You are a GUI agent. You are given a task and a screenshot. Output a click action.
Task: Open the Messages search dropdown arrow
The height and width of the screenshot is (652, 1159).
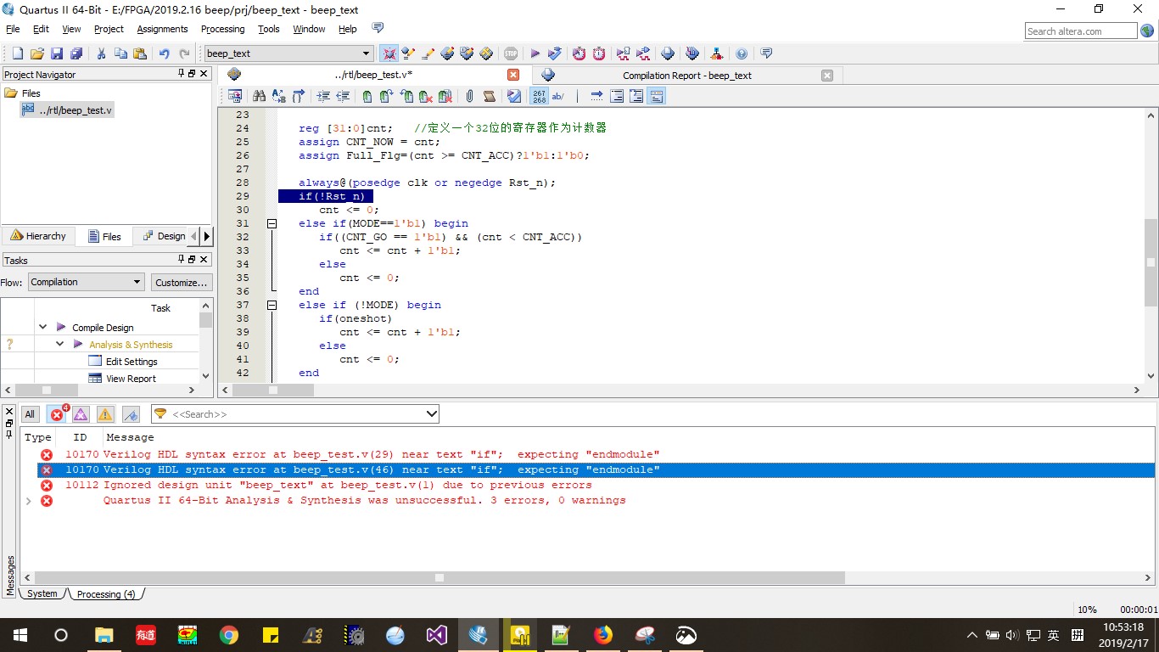(432, 414)
